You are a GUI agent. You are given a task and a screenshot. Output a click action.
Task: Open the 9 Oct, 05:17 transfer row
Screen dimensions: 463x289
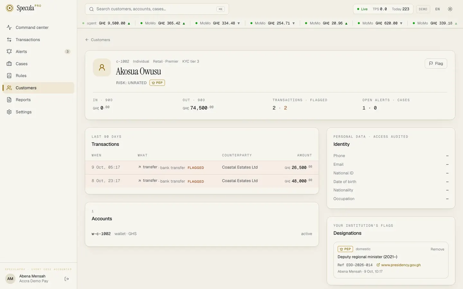(x=202, y=167)
